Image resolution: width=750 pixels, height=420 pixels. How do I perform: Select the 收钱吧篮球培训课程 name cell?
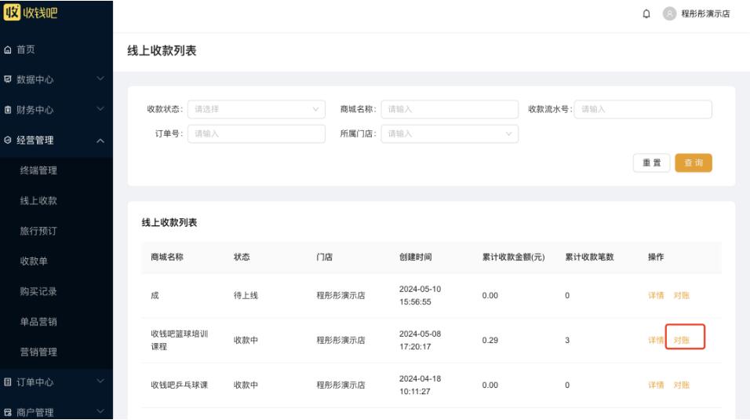[180, 340]
